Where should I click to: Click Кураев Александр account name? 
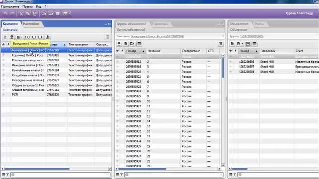[x=299, y=13]
